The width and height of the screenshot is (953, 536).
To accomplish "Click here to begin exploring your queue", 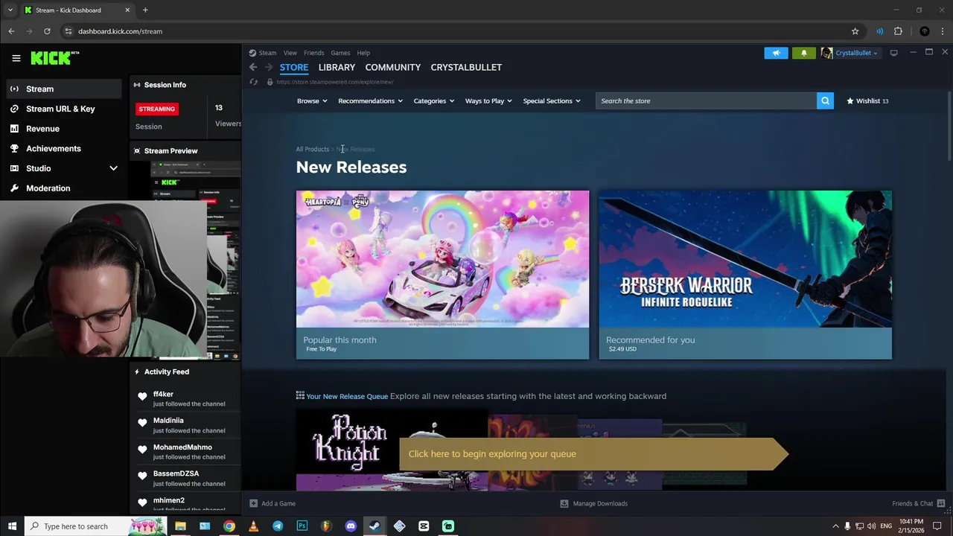I will point(593,454).
